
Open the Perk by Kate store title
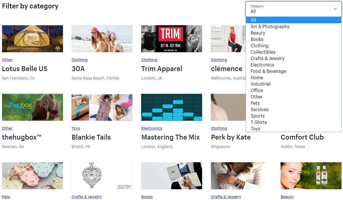(231, 137)
